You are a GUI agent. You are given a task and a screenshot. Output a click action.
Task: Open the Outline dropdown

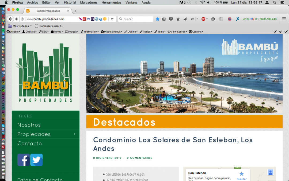pyautogui.click(x=131, y=32)
